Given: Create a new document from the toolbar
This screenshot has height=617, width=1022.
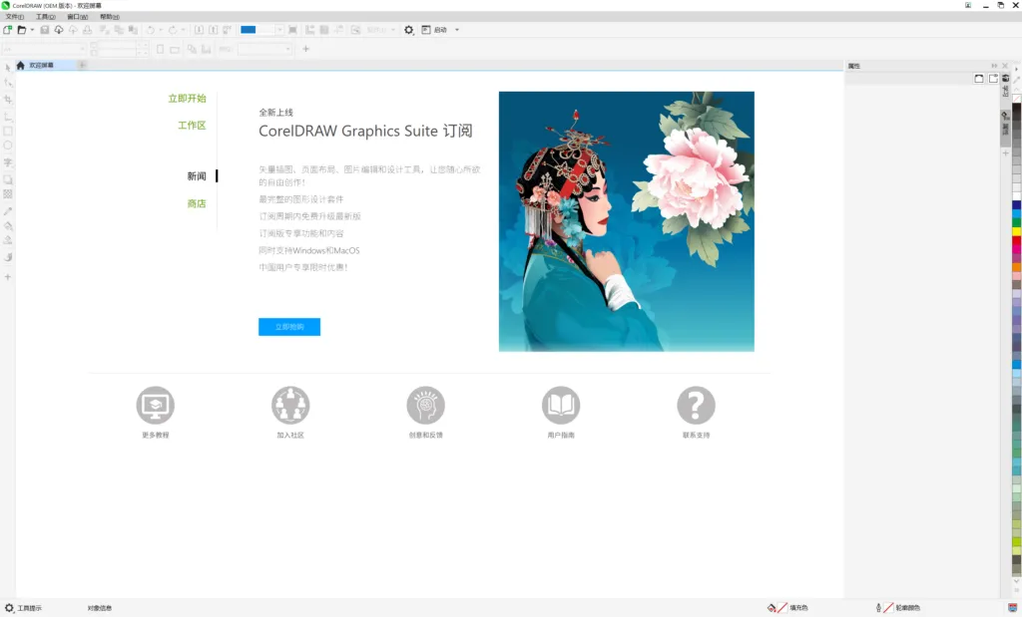Looking at the screenshot, I should (x=8, y=30).
